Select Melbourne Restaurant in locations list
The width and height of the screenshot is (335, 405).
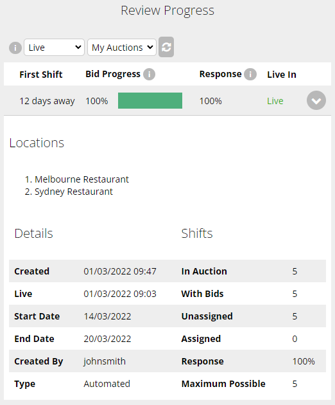coord(82,179)
